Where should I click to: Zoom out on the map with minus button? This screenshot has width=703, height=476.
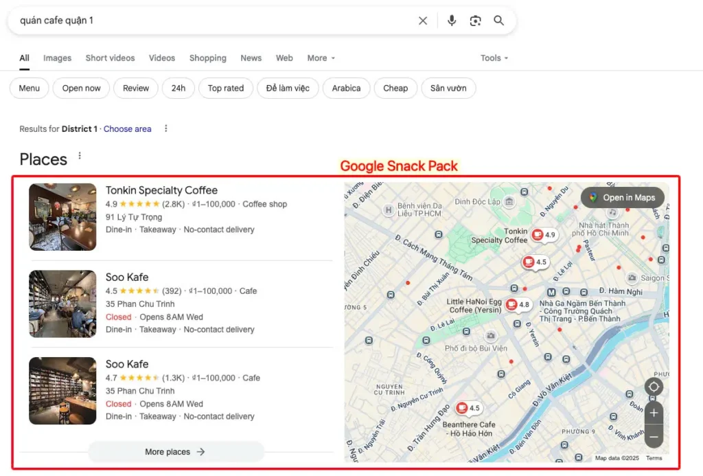click(x=654, y=437)
